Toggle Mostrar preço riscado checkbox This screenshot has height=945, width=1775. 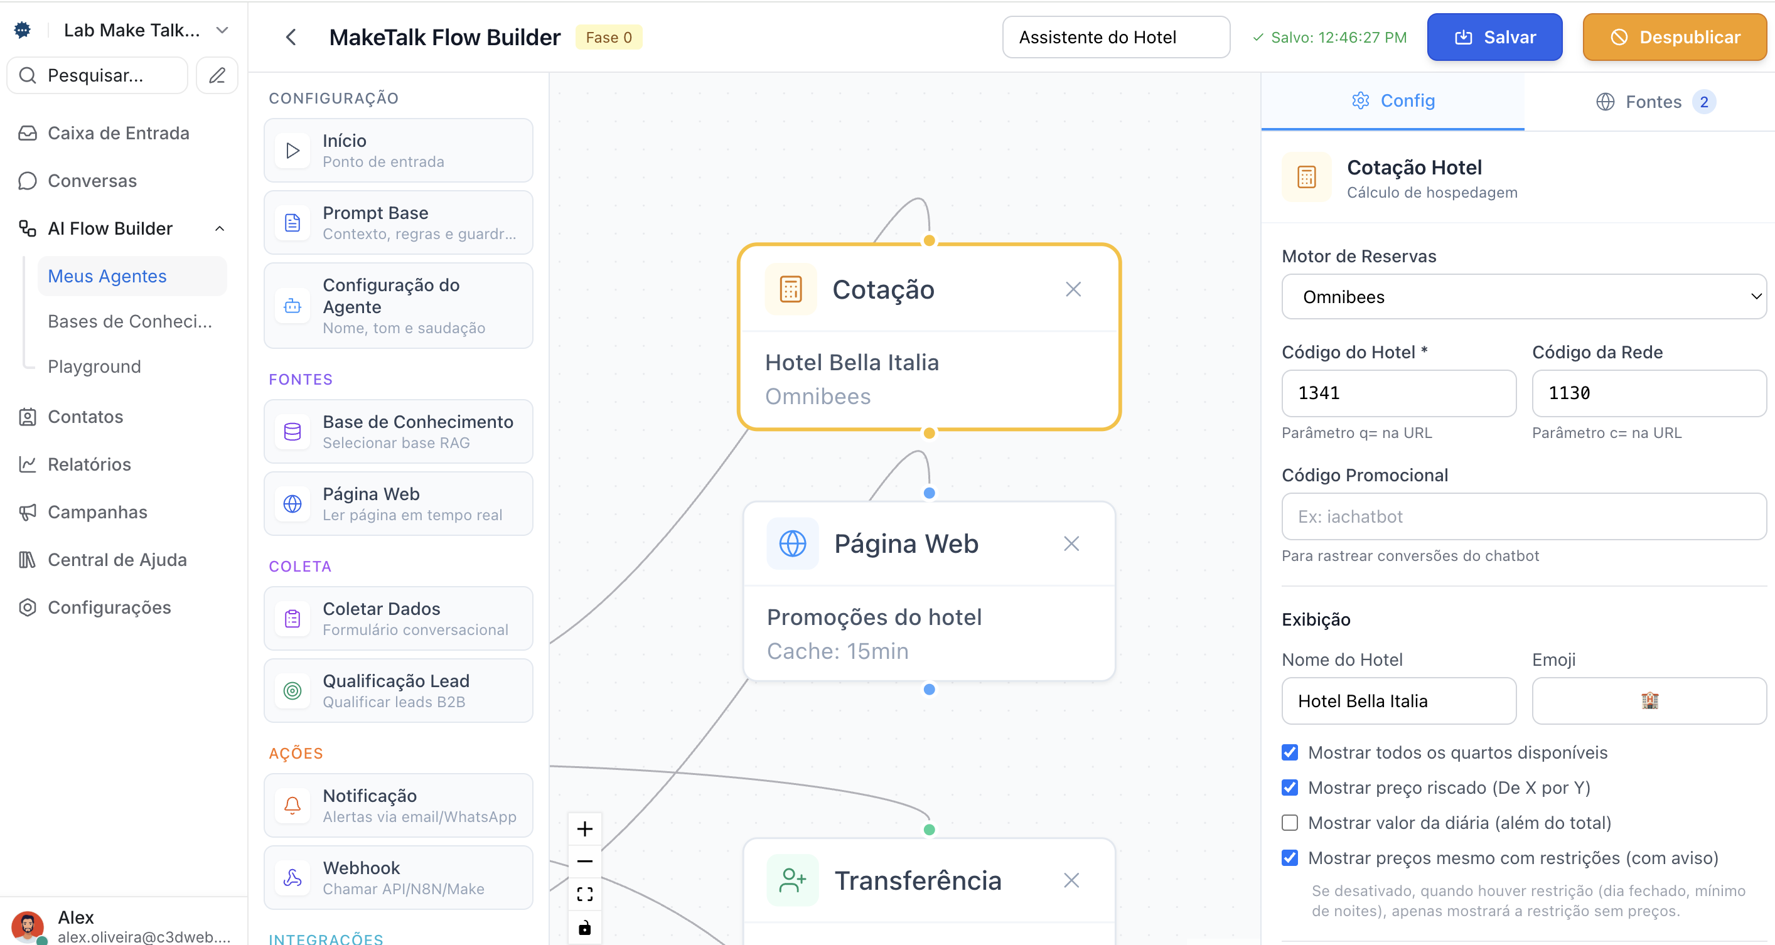point(1289,787)
